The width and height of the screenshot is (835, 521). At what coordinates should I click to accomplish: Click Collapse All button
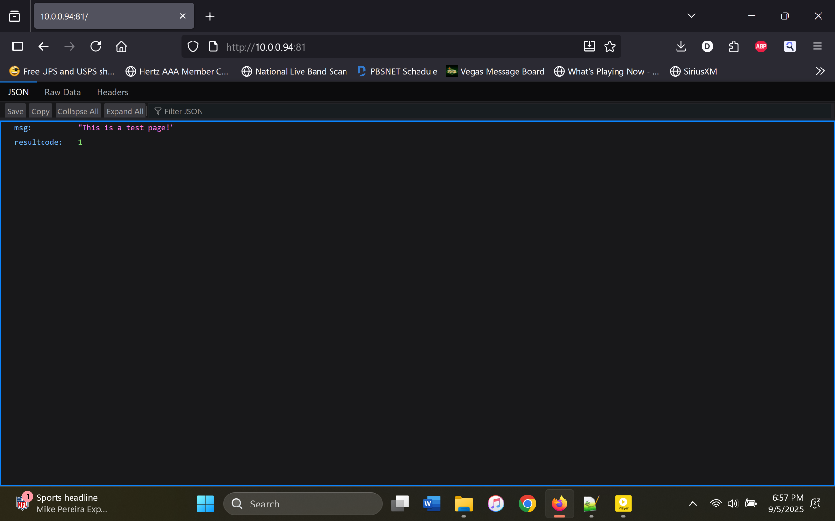coord(78,111)
